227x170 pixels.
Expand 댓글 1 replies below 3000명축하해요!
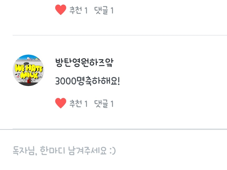(x=104, y=104)
